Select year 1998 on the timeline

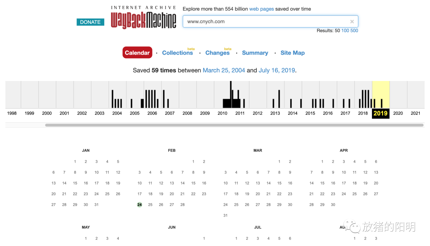(x=12, y=113)
